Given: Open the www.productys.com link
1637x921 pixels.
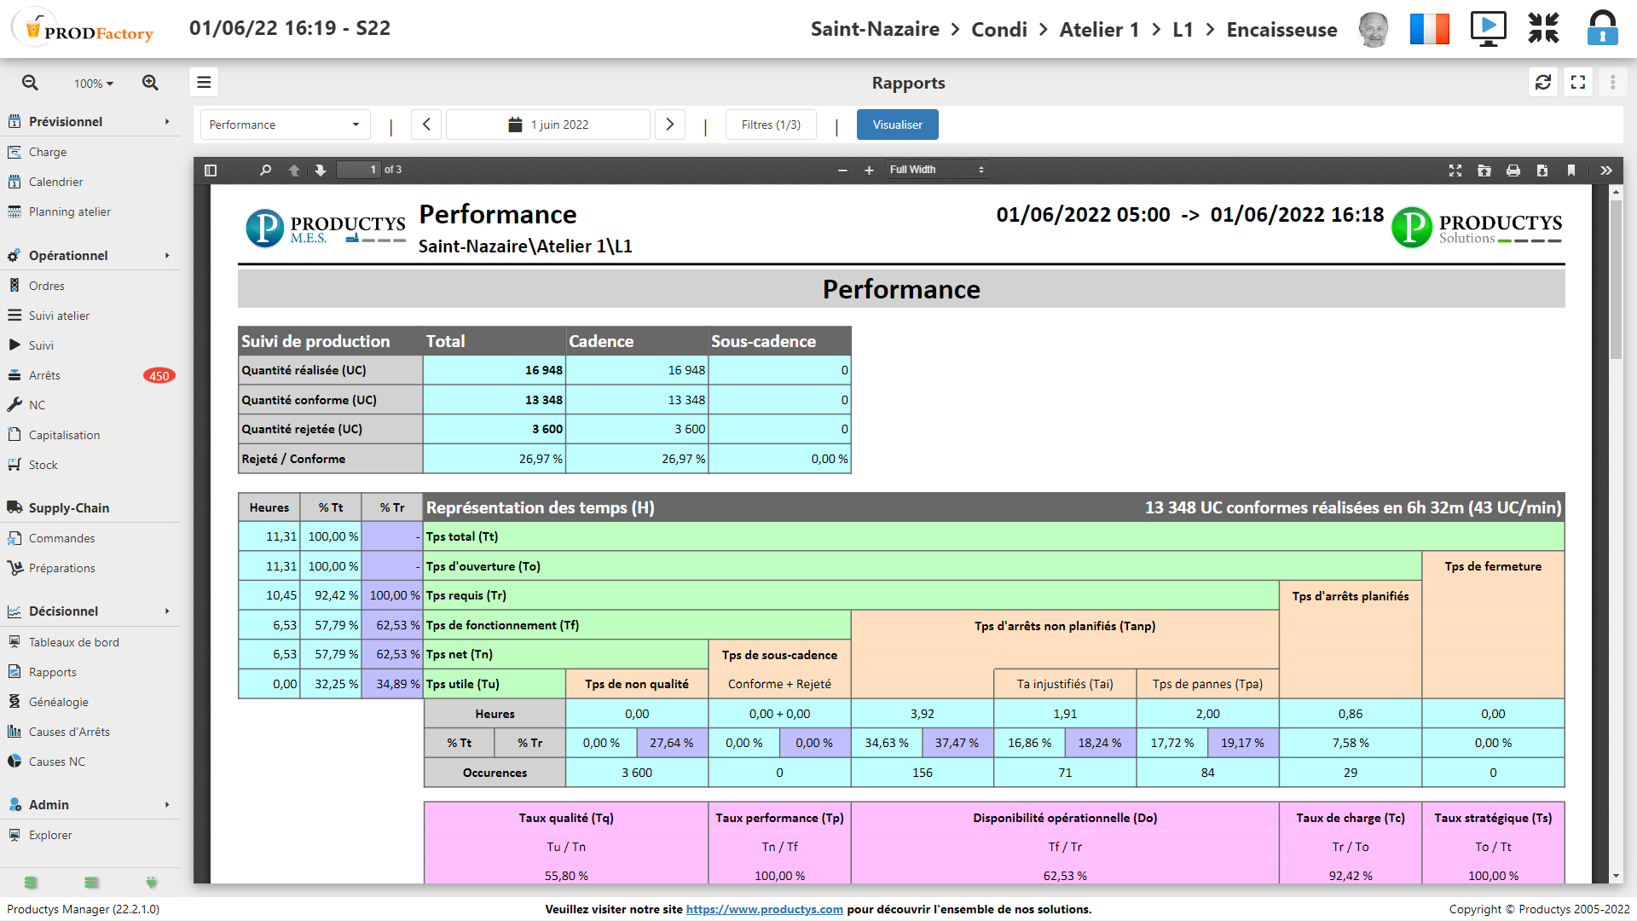Looking at the screenshot, I should click(764, 909).
